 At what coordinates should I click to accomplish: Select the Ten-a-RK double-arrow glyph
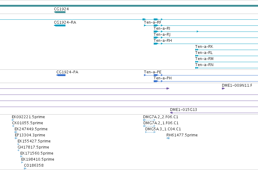coord(197,50)
